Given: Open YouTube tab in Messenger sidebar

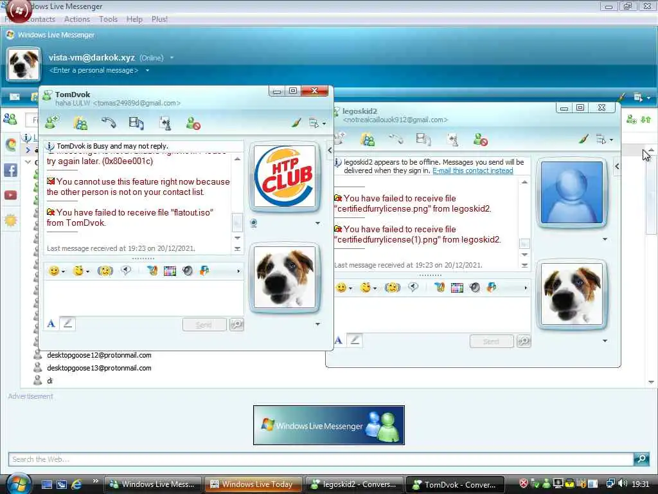Looking at the screenshot, I should [10, 196].
